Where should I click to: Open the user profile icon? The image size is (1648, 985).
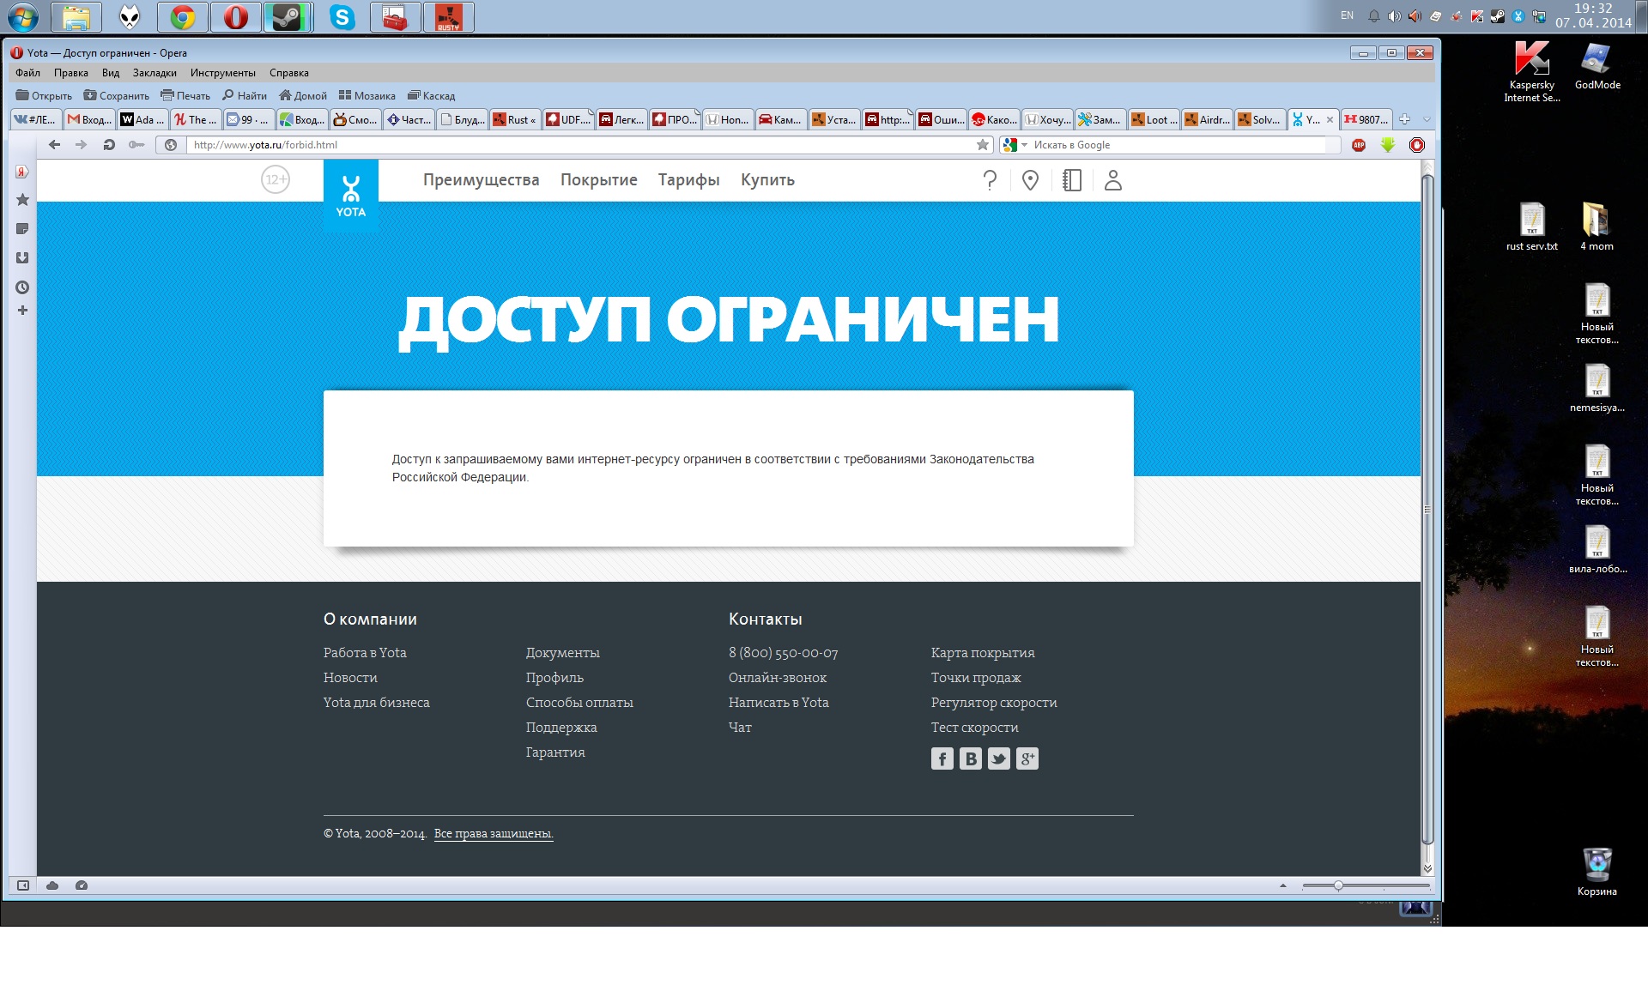pyautogui.click(x=1112, y=180)
